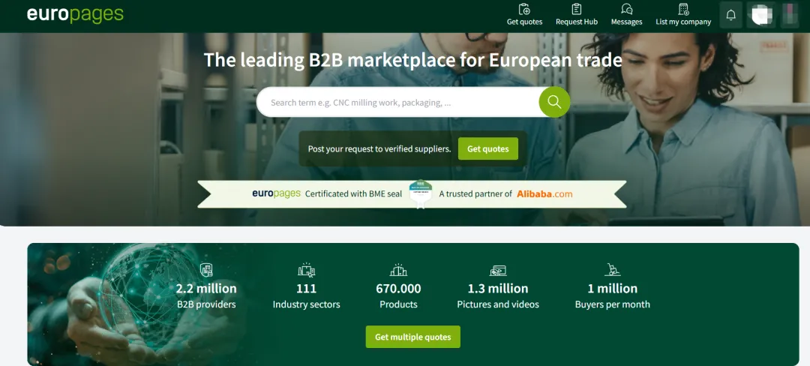
Task: Open List my company in the header
Action: tap(683, 14)
